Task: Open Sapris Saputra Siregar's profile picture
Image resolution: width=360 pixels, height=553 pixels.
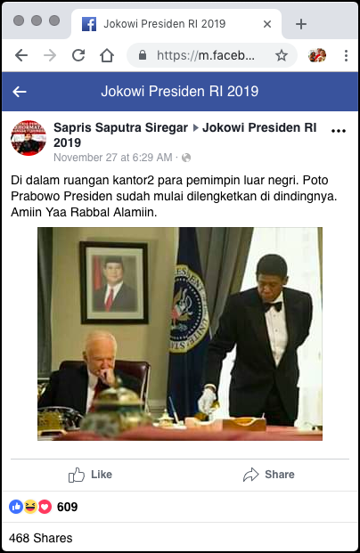Action: 29,138
